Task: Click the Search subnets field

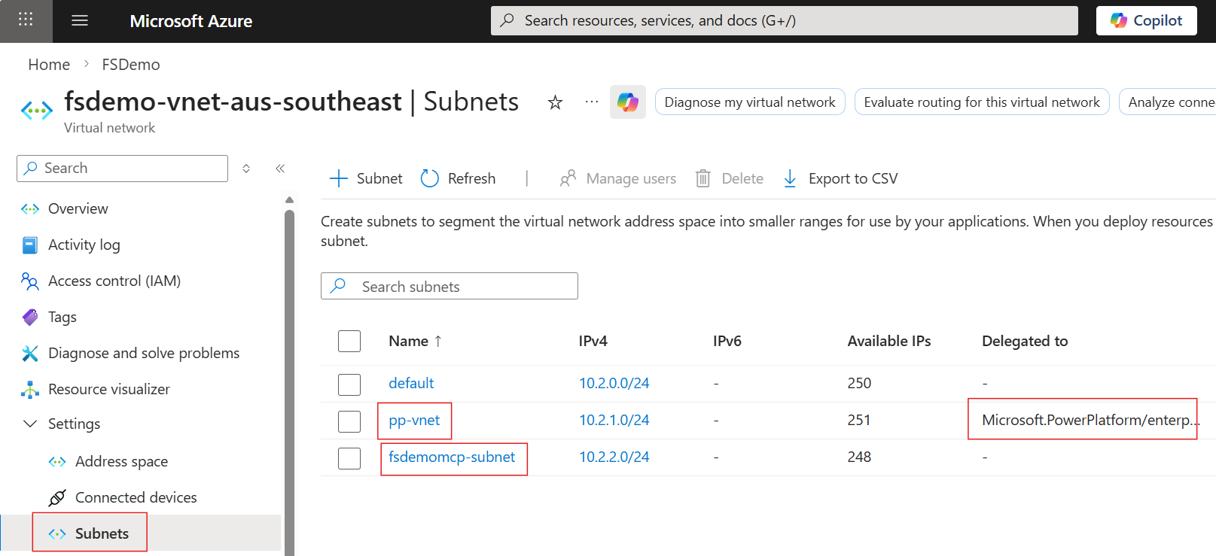Action: [450, 286]
